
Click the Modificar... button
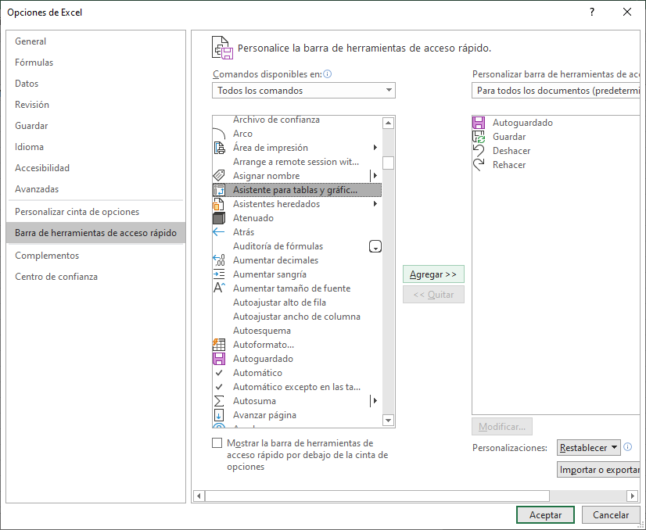point(502,427)
